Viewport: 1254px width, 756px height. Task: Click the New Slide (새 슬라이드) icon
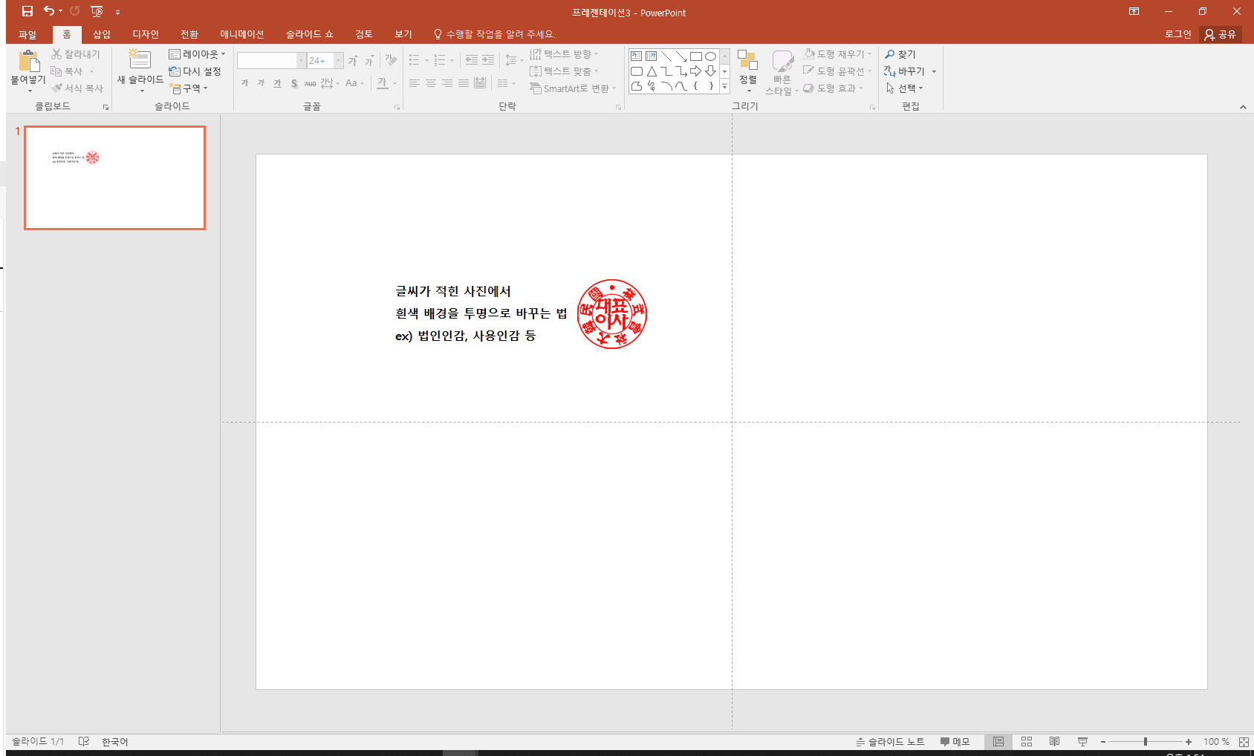pos(140,60)
